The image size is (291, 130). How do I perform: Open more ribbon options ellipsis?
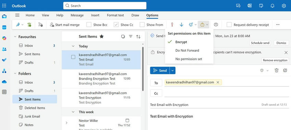(278, 25)
